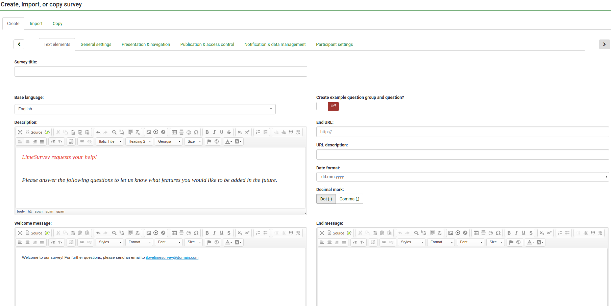The width and height of the screenshot is (611, 306).
Task: Switch to the General settings tab
Action: pos(96,45)
